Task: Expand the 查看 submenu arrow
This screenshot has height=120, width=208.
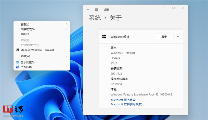Action: 67,25
